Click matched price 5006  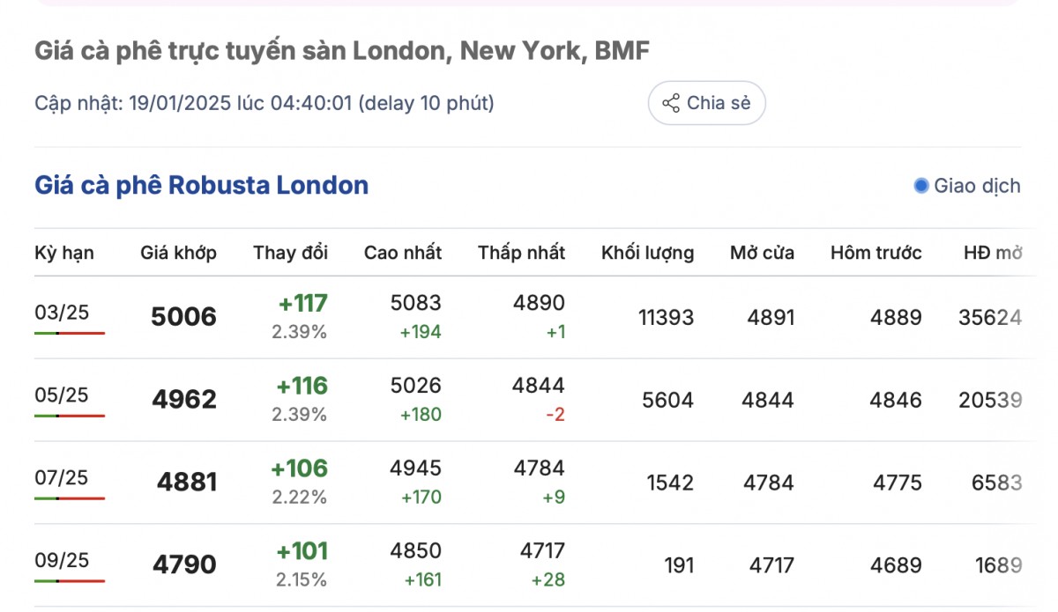(x=183, y=317)
